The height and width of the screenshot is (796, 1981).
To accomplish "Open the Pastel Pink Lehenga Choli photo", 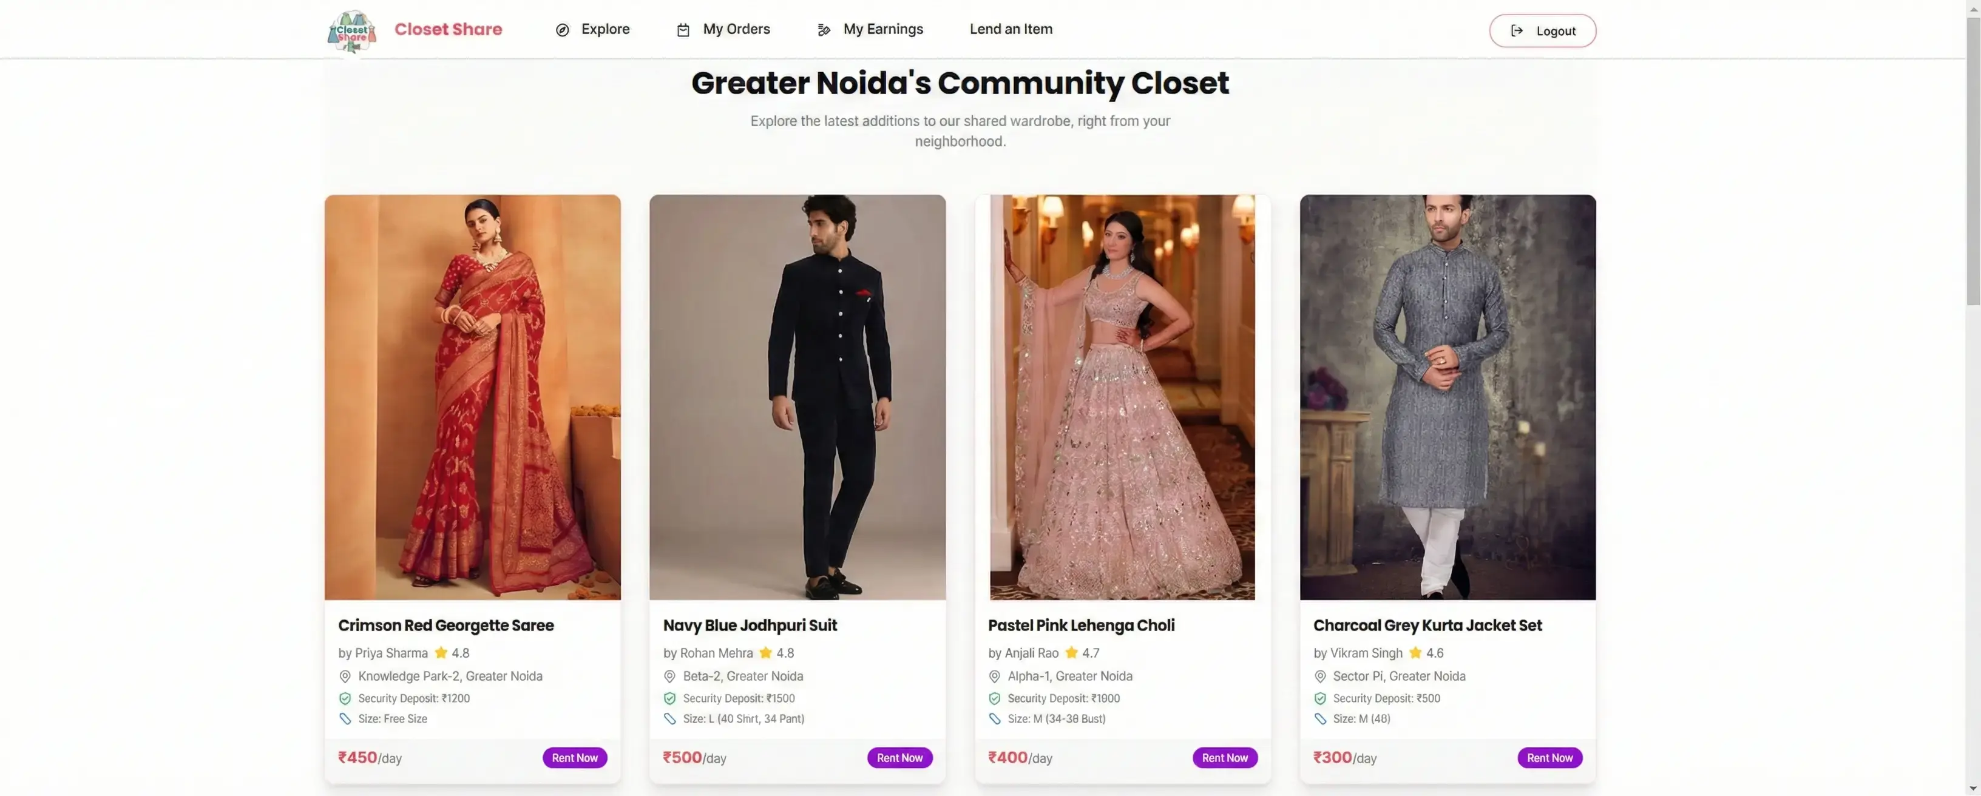I will tap(1122, 397).
